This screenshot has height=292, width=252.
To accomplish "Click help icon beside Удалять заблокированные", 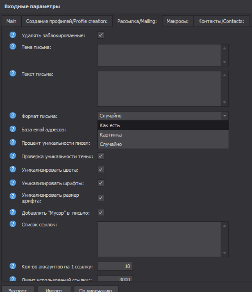I will tap(13, 35).
